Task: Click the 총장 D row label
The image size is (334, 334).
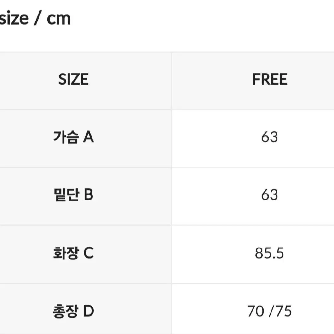Action: 74,311
